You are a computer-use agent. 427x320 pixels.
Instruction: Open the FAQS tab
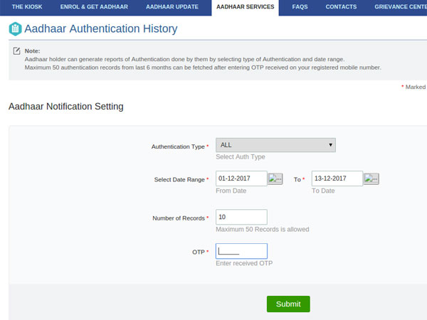(300, 6)
